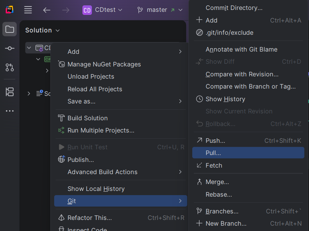
Task: Select Unload Projects
Action: click(121, 76)
